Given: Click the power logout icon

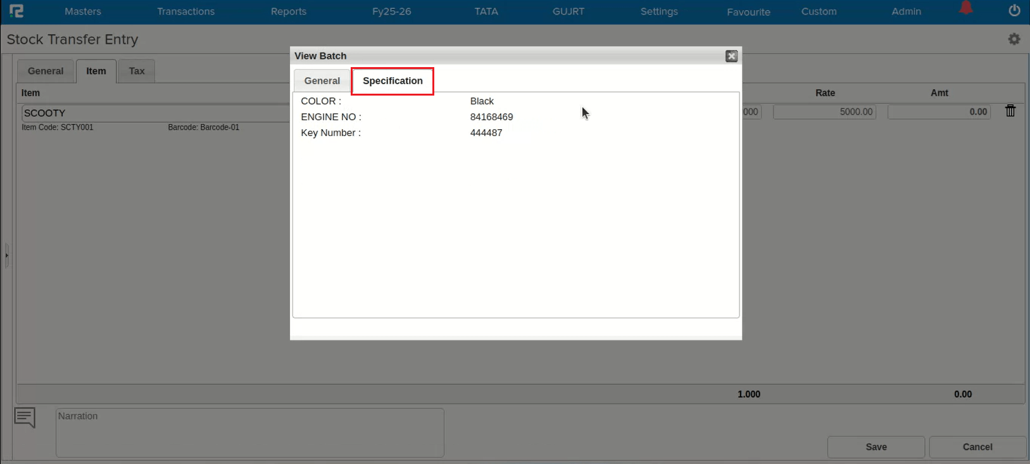Looking at the screenshot, I should point(1014,11).
